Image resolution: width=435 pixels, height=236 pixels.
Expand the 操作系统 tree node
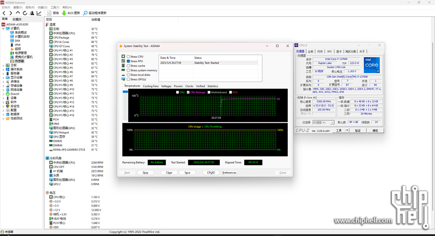point(4,69)
